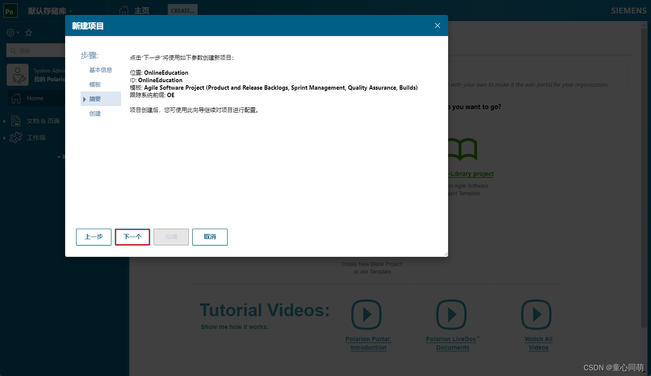Select the 摘要 wizard step

click(x=101, y=99)
